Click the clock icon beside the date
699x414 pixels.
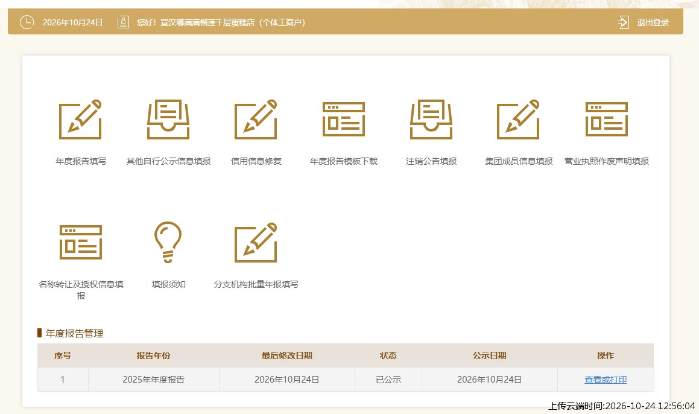27,22
